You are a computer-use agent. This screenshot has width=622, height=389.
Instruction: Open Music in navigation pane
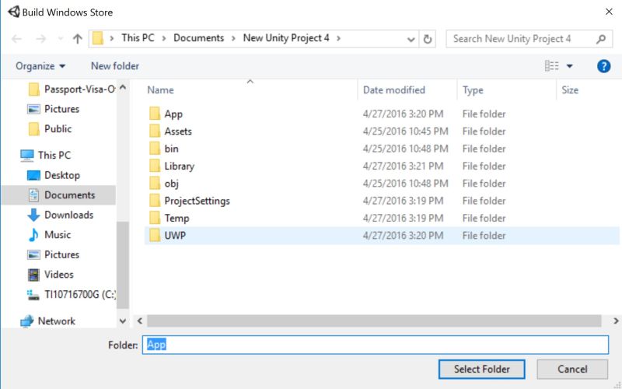point(49,235)
